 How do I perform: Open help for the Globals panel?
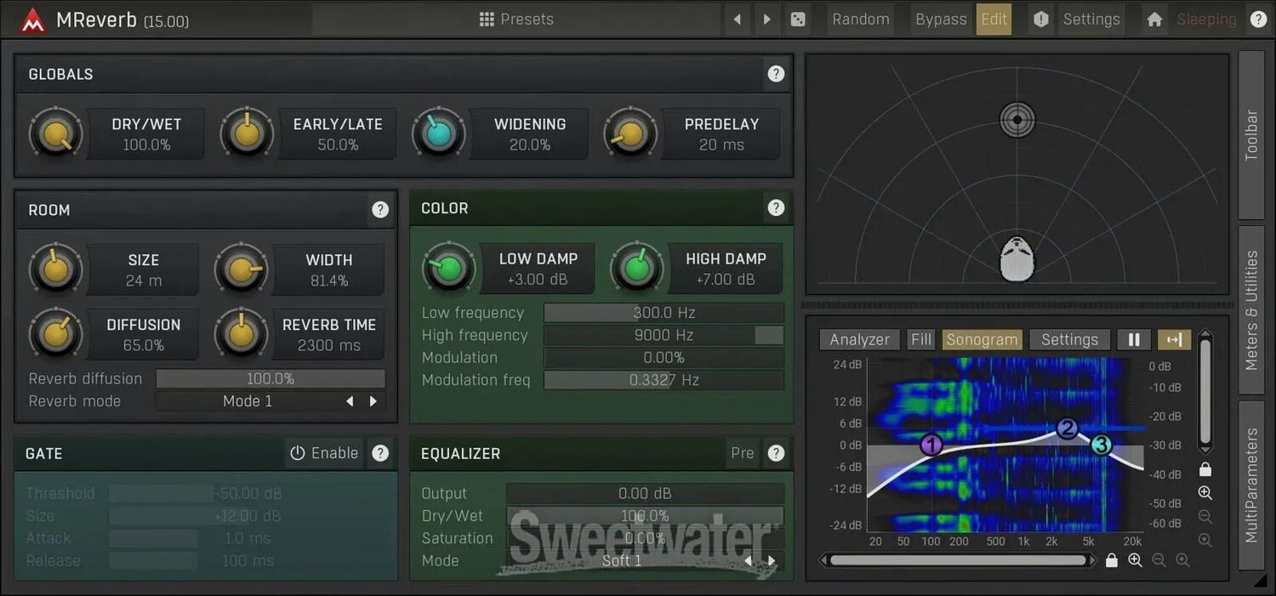point(776,74)
